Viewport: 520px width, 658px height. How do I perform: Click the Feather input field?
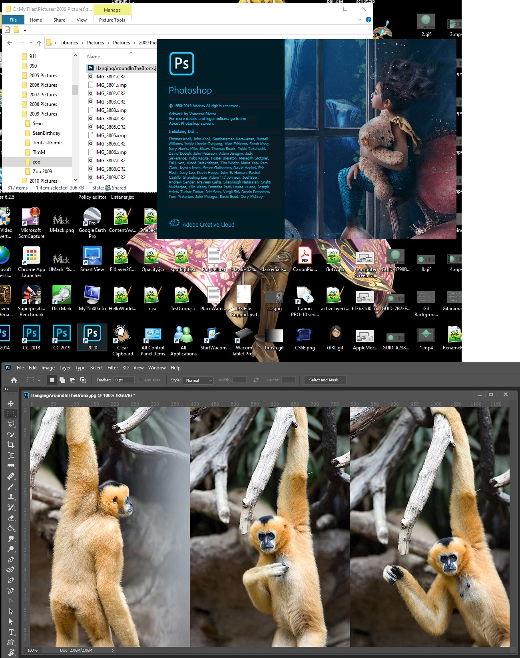click(x=124, y=380)
